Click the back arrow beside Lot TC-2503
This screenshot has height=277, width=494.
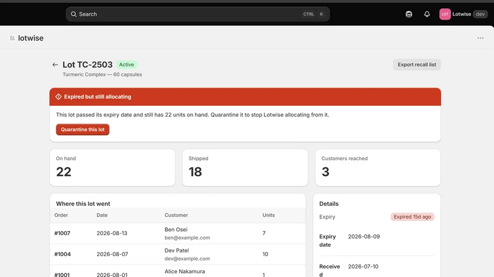(55, 65)
